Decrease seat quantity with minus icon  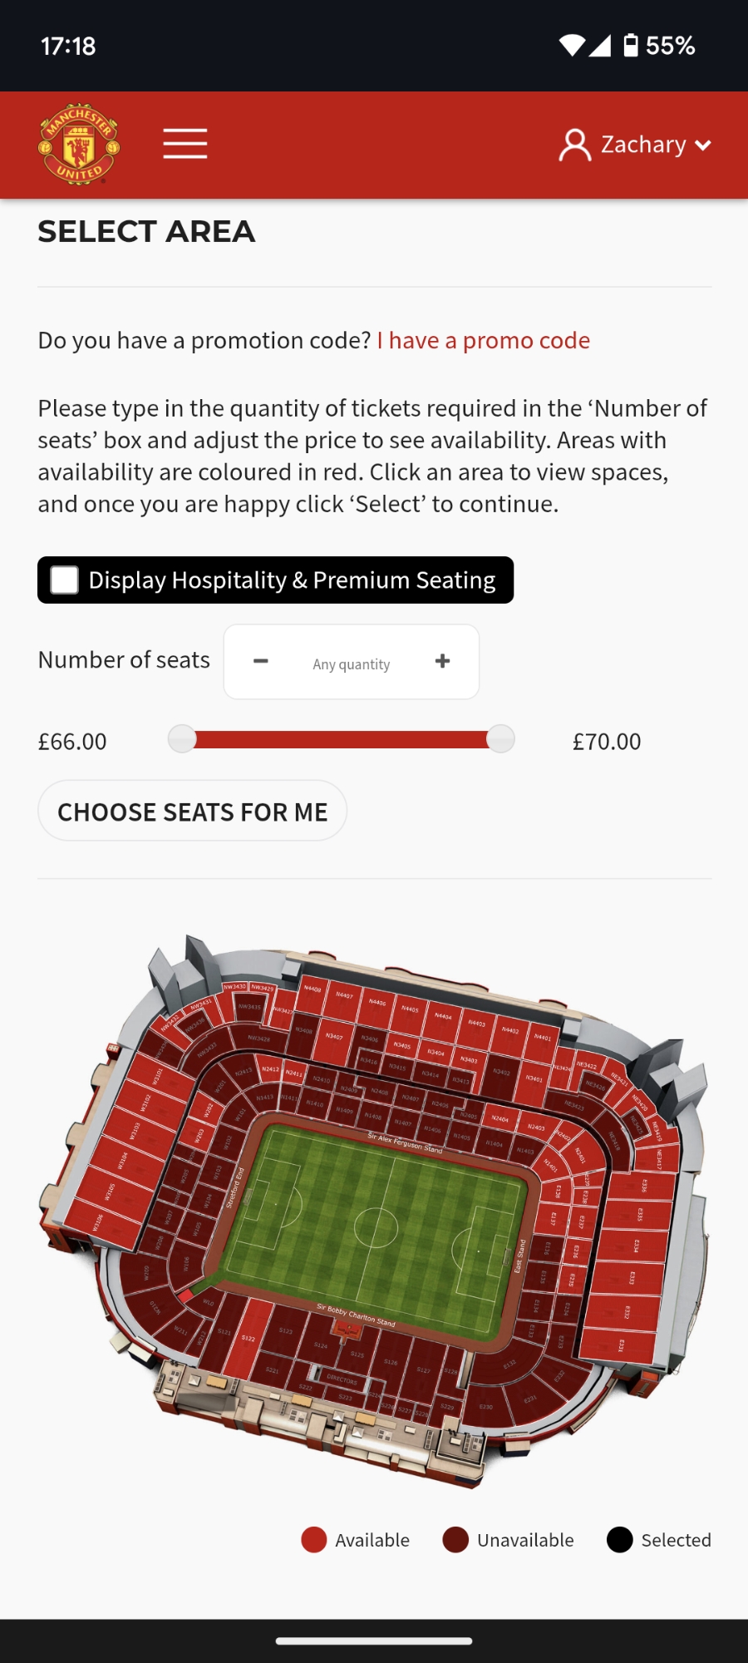click(x=261, y=661)
